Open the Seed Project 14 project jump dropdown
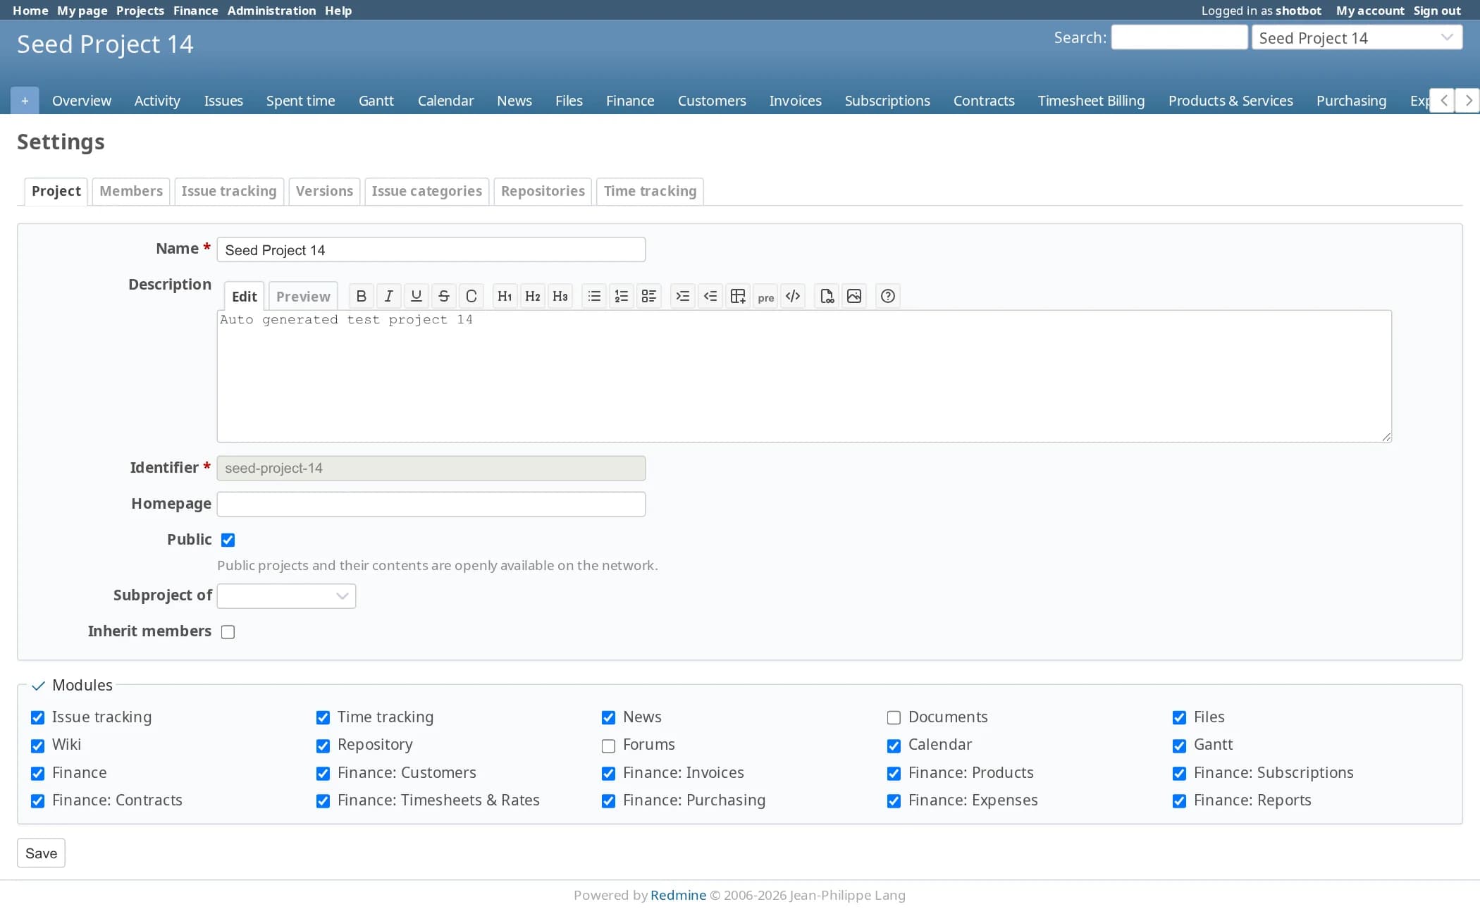 tap(1357, 38)
